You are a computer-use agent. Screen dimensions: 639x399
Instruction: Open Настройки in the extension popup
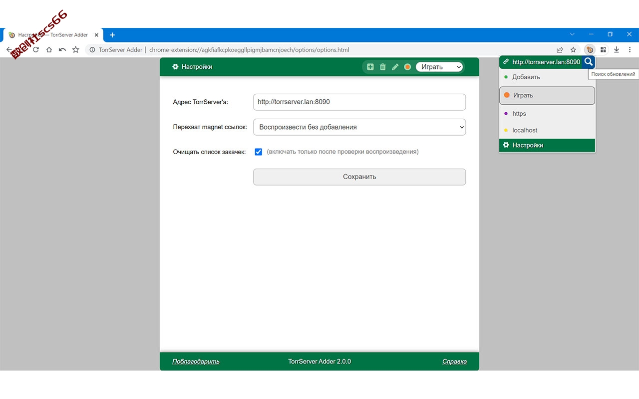pos(547,145)
